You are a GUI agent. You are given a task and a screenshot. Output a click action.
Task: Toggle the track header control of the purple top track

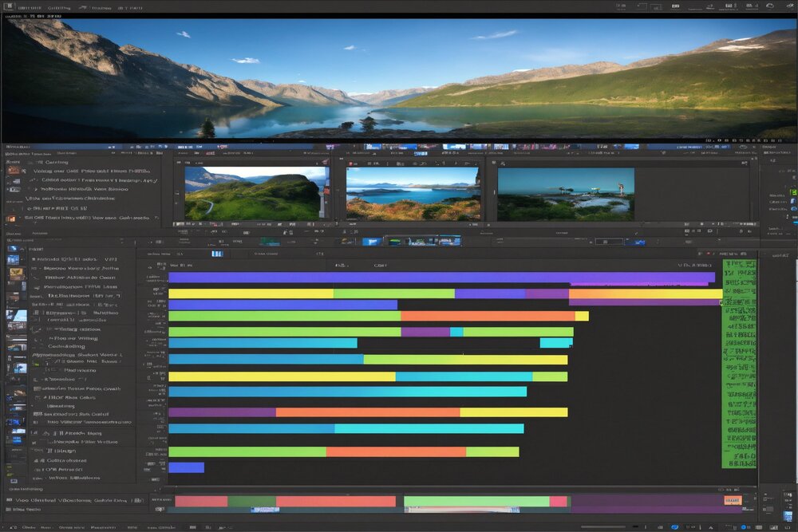click(x=152, y=278)
